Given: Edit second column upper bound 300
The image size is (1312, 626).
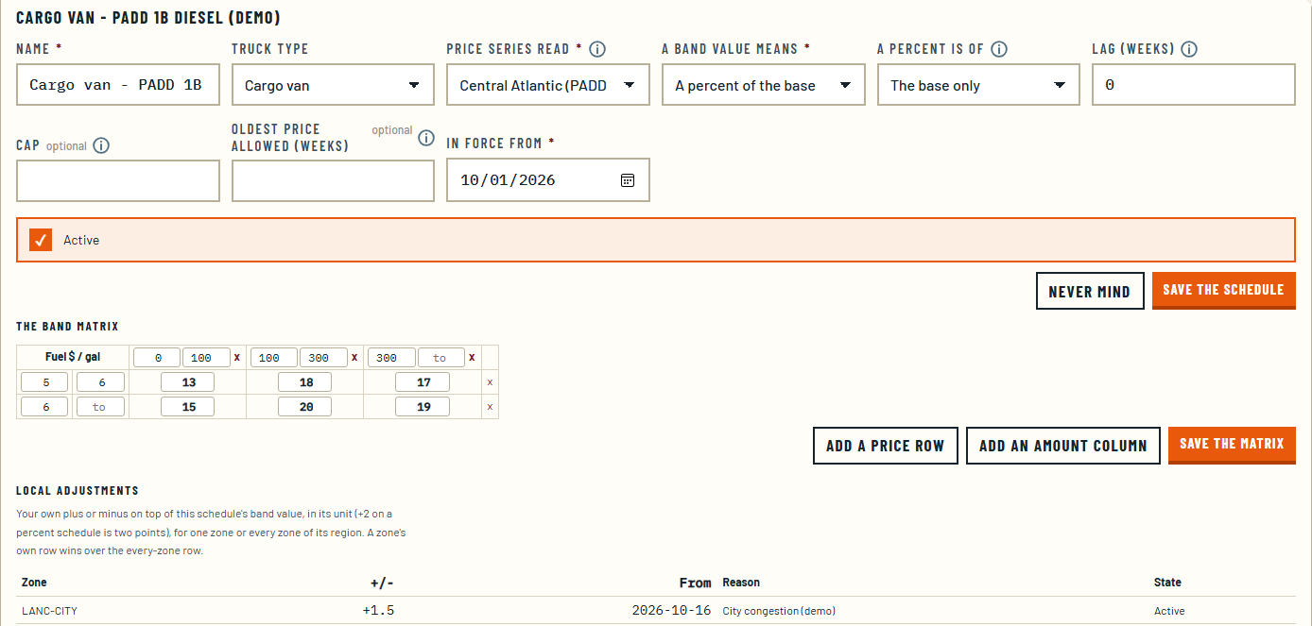Looking at the screenshot, I should tap(323, 358).
